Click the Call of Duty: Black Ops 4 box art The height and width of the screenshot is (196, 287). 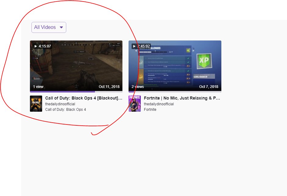[36, 104]
